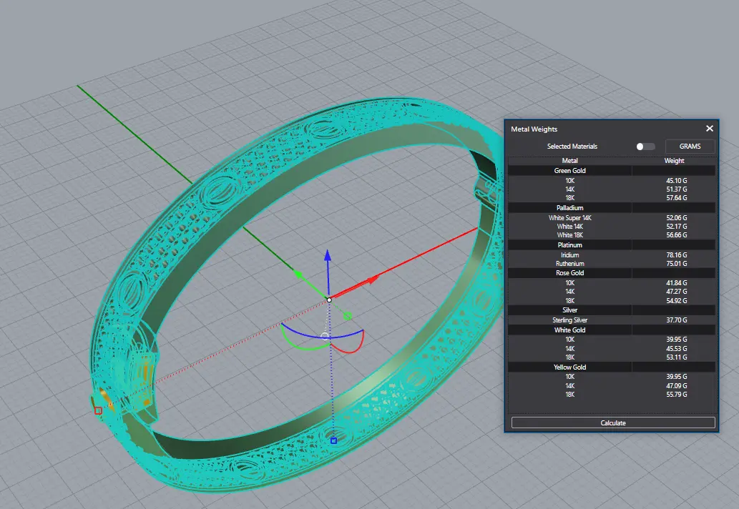Click the 45.53 G weight value
Screen dimensions: 739x509
[676, 348]
